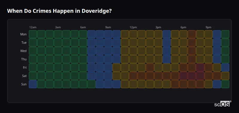Image resolution: width=239 pixels, height=113 pixels.
Task: Select the Friday 8pm red cell
Action: coord(200,68)
